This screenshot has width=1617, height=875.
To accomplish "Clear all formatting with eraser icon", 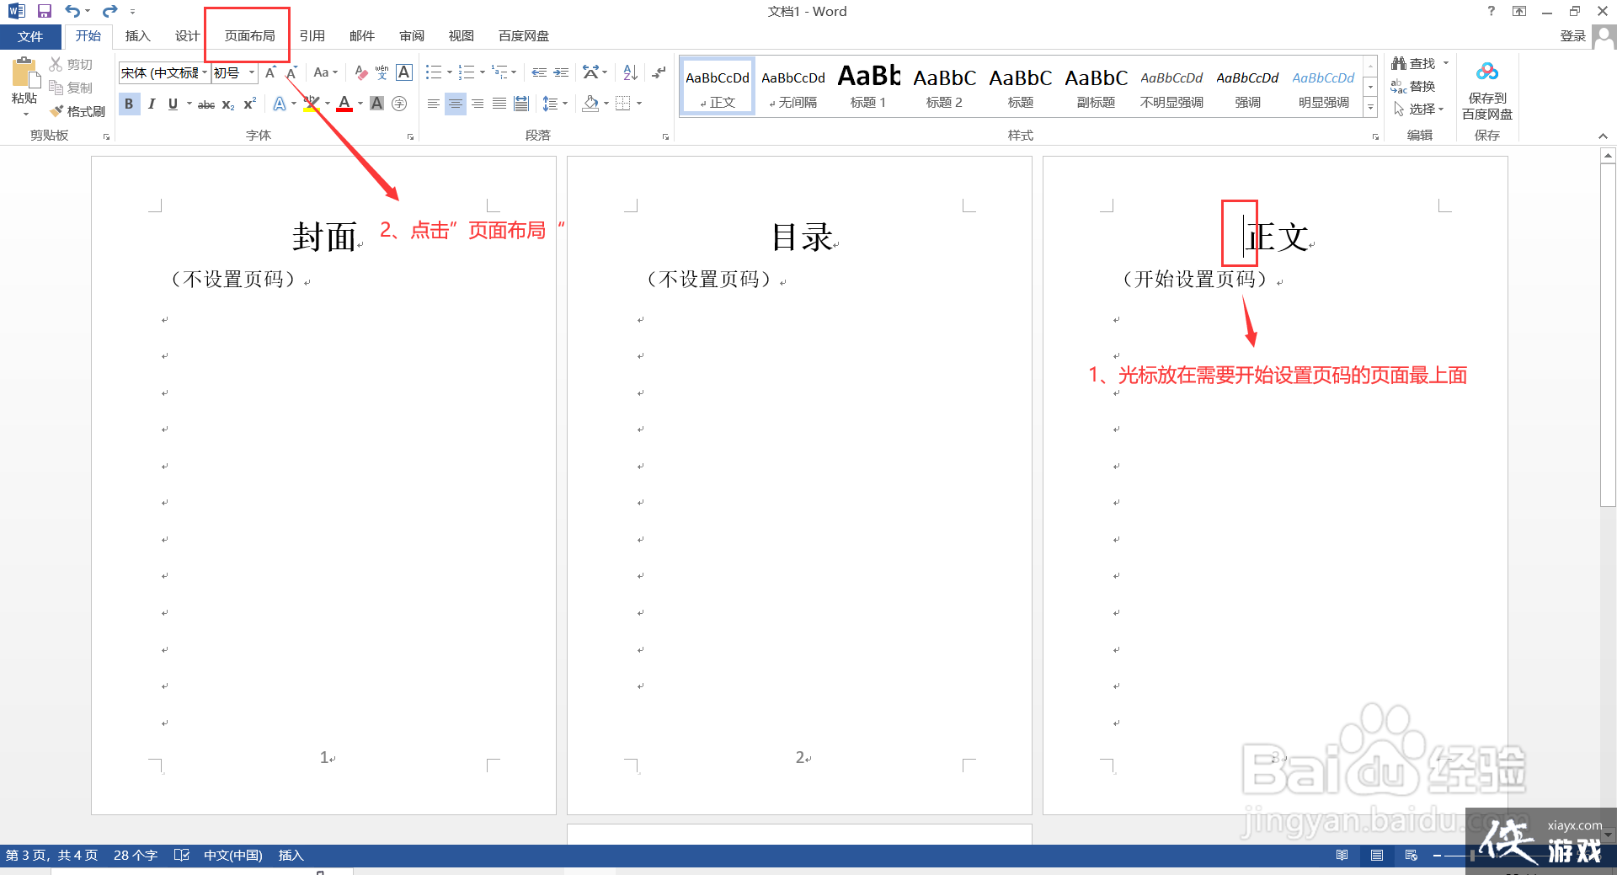I will 360,72.
